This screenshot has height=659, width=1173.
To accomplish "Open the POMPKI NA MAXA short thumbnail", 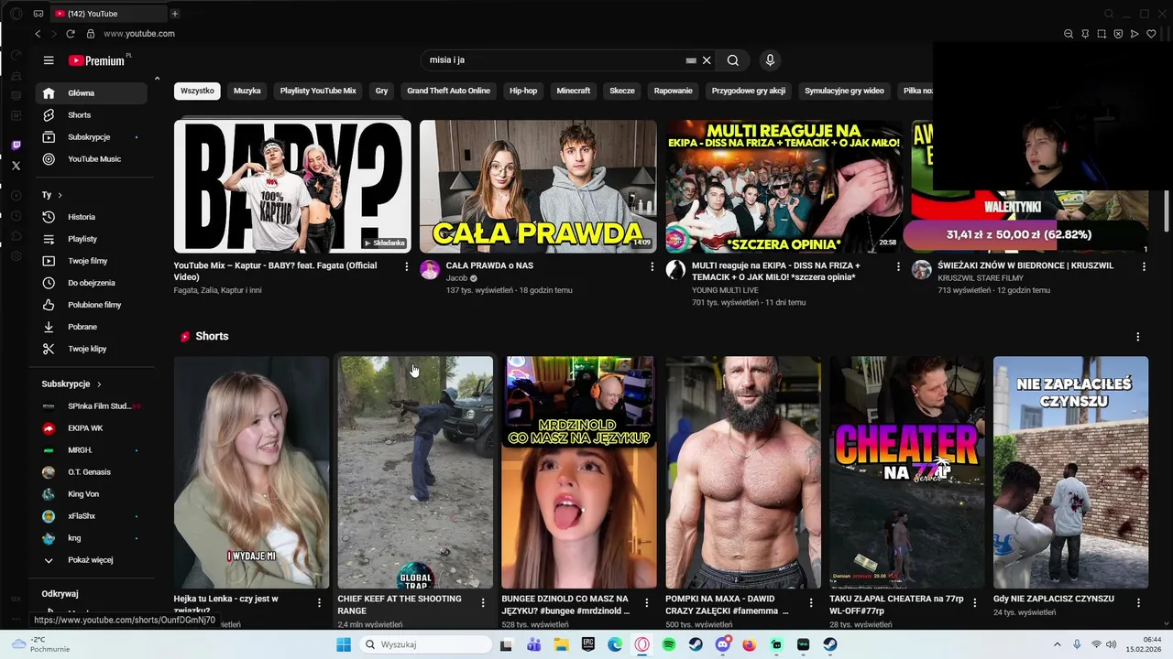I will click(743, 472).
